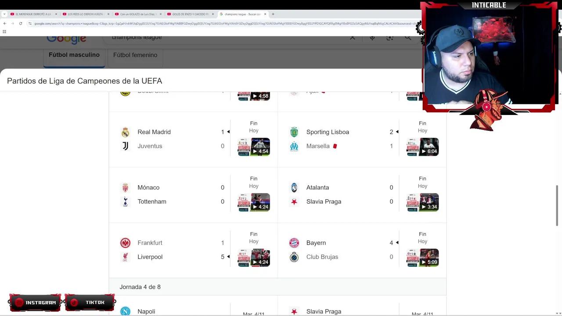Play the Atalanta vs Slavia Praga 3:34 highlight
The height and width of the screenshot is (316, 562).
(x=422, y=202)
